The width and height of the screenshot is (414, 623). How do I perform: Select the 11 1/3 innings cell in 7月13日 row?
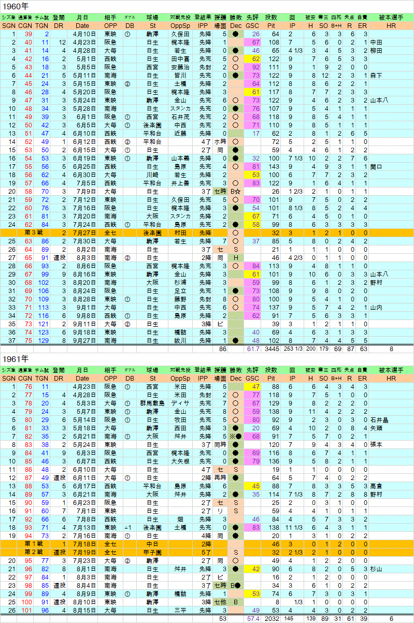292,527
